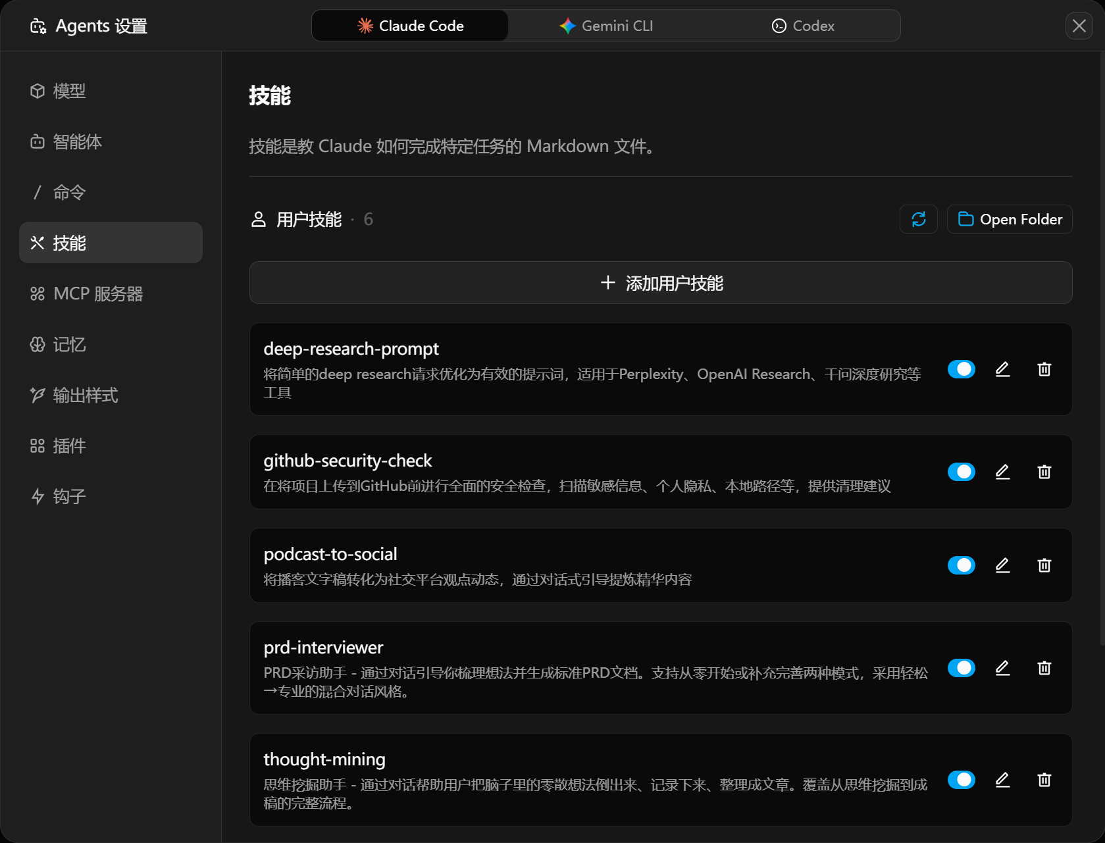Delete the thought-mining skill
This screenshot has height=843, width=1105.
(1044, 780)
